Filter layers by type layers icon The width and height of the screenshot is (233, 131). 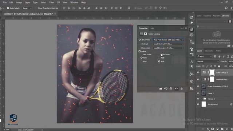tap(224, 57)
